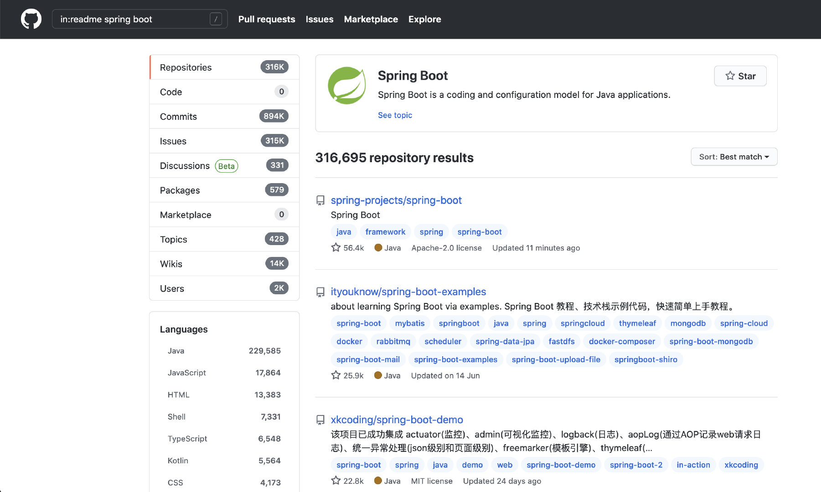Select the Topics result type
The width and height of the screenshot is (821, 492).
tap(224, 240)
